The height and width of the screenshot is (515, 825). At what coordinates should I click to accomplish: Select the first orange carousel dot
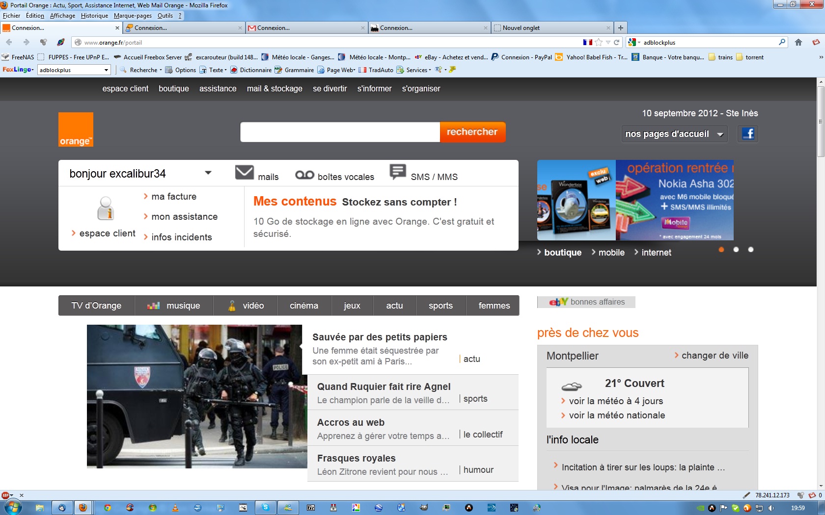coord(721,250)
